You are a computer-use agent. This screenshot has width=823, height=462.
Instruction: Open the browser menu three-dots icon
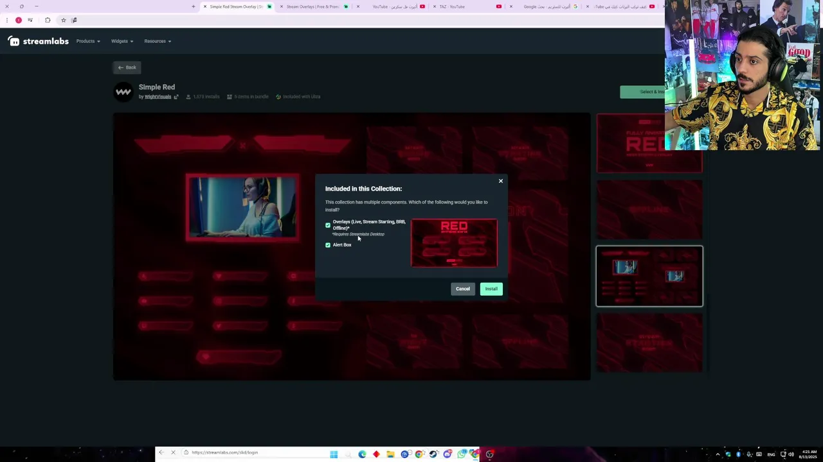[7, 20]
